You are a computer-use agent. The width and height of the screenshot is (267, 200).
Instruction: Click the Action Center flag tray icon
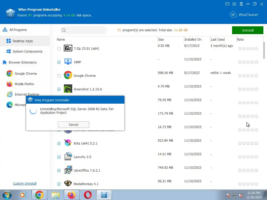228,195
